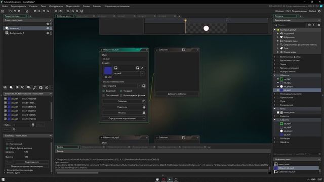The width and height of the screenshot is (324, 182).
Task: Collapse the instance layer properties header
Action: 51,94
